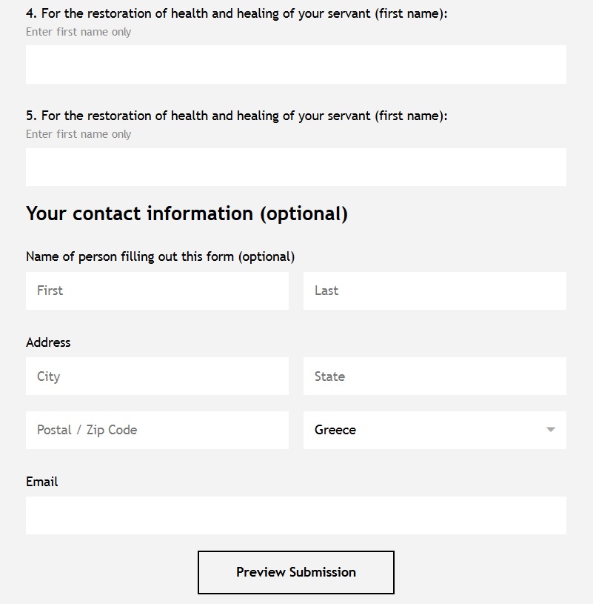593x604 pixels.
Task: Focus the fourth servant name input field
Action: 296,64
